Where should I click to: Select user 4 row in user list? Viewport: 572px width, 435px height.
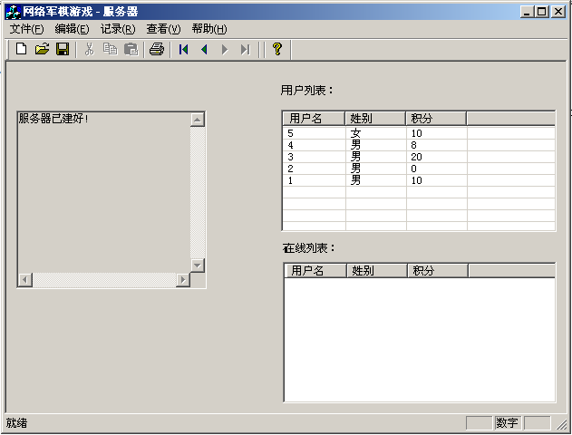click(x=419, y=145)
